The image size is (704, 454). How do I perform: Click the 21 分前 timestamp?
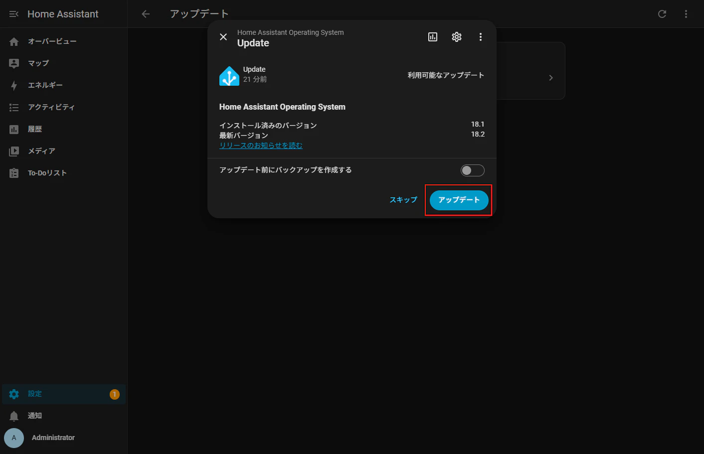[x=255, y=79]
